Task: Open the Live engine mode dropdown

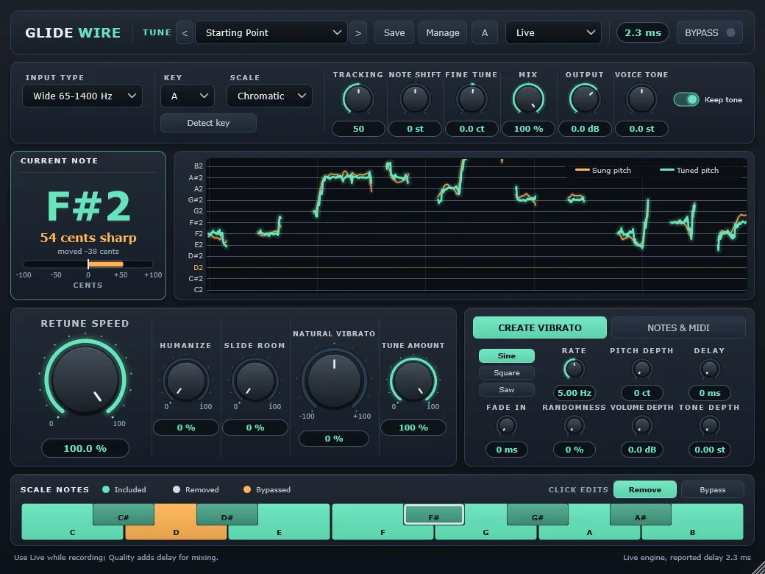Action: (x=553, y=32)
